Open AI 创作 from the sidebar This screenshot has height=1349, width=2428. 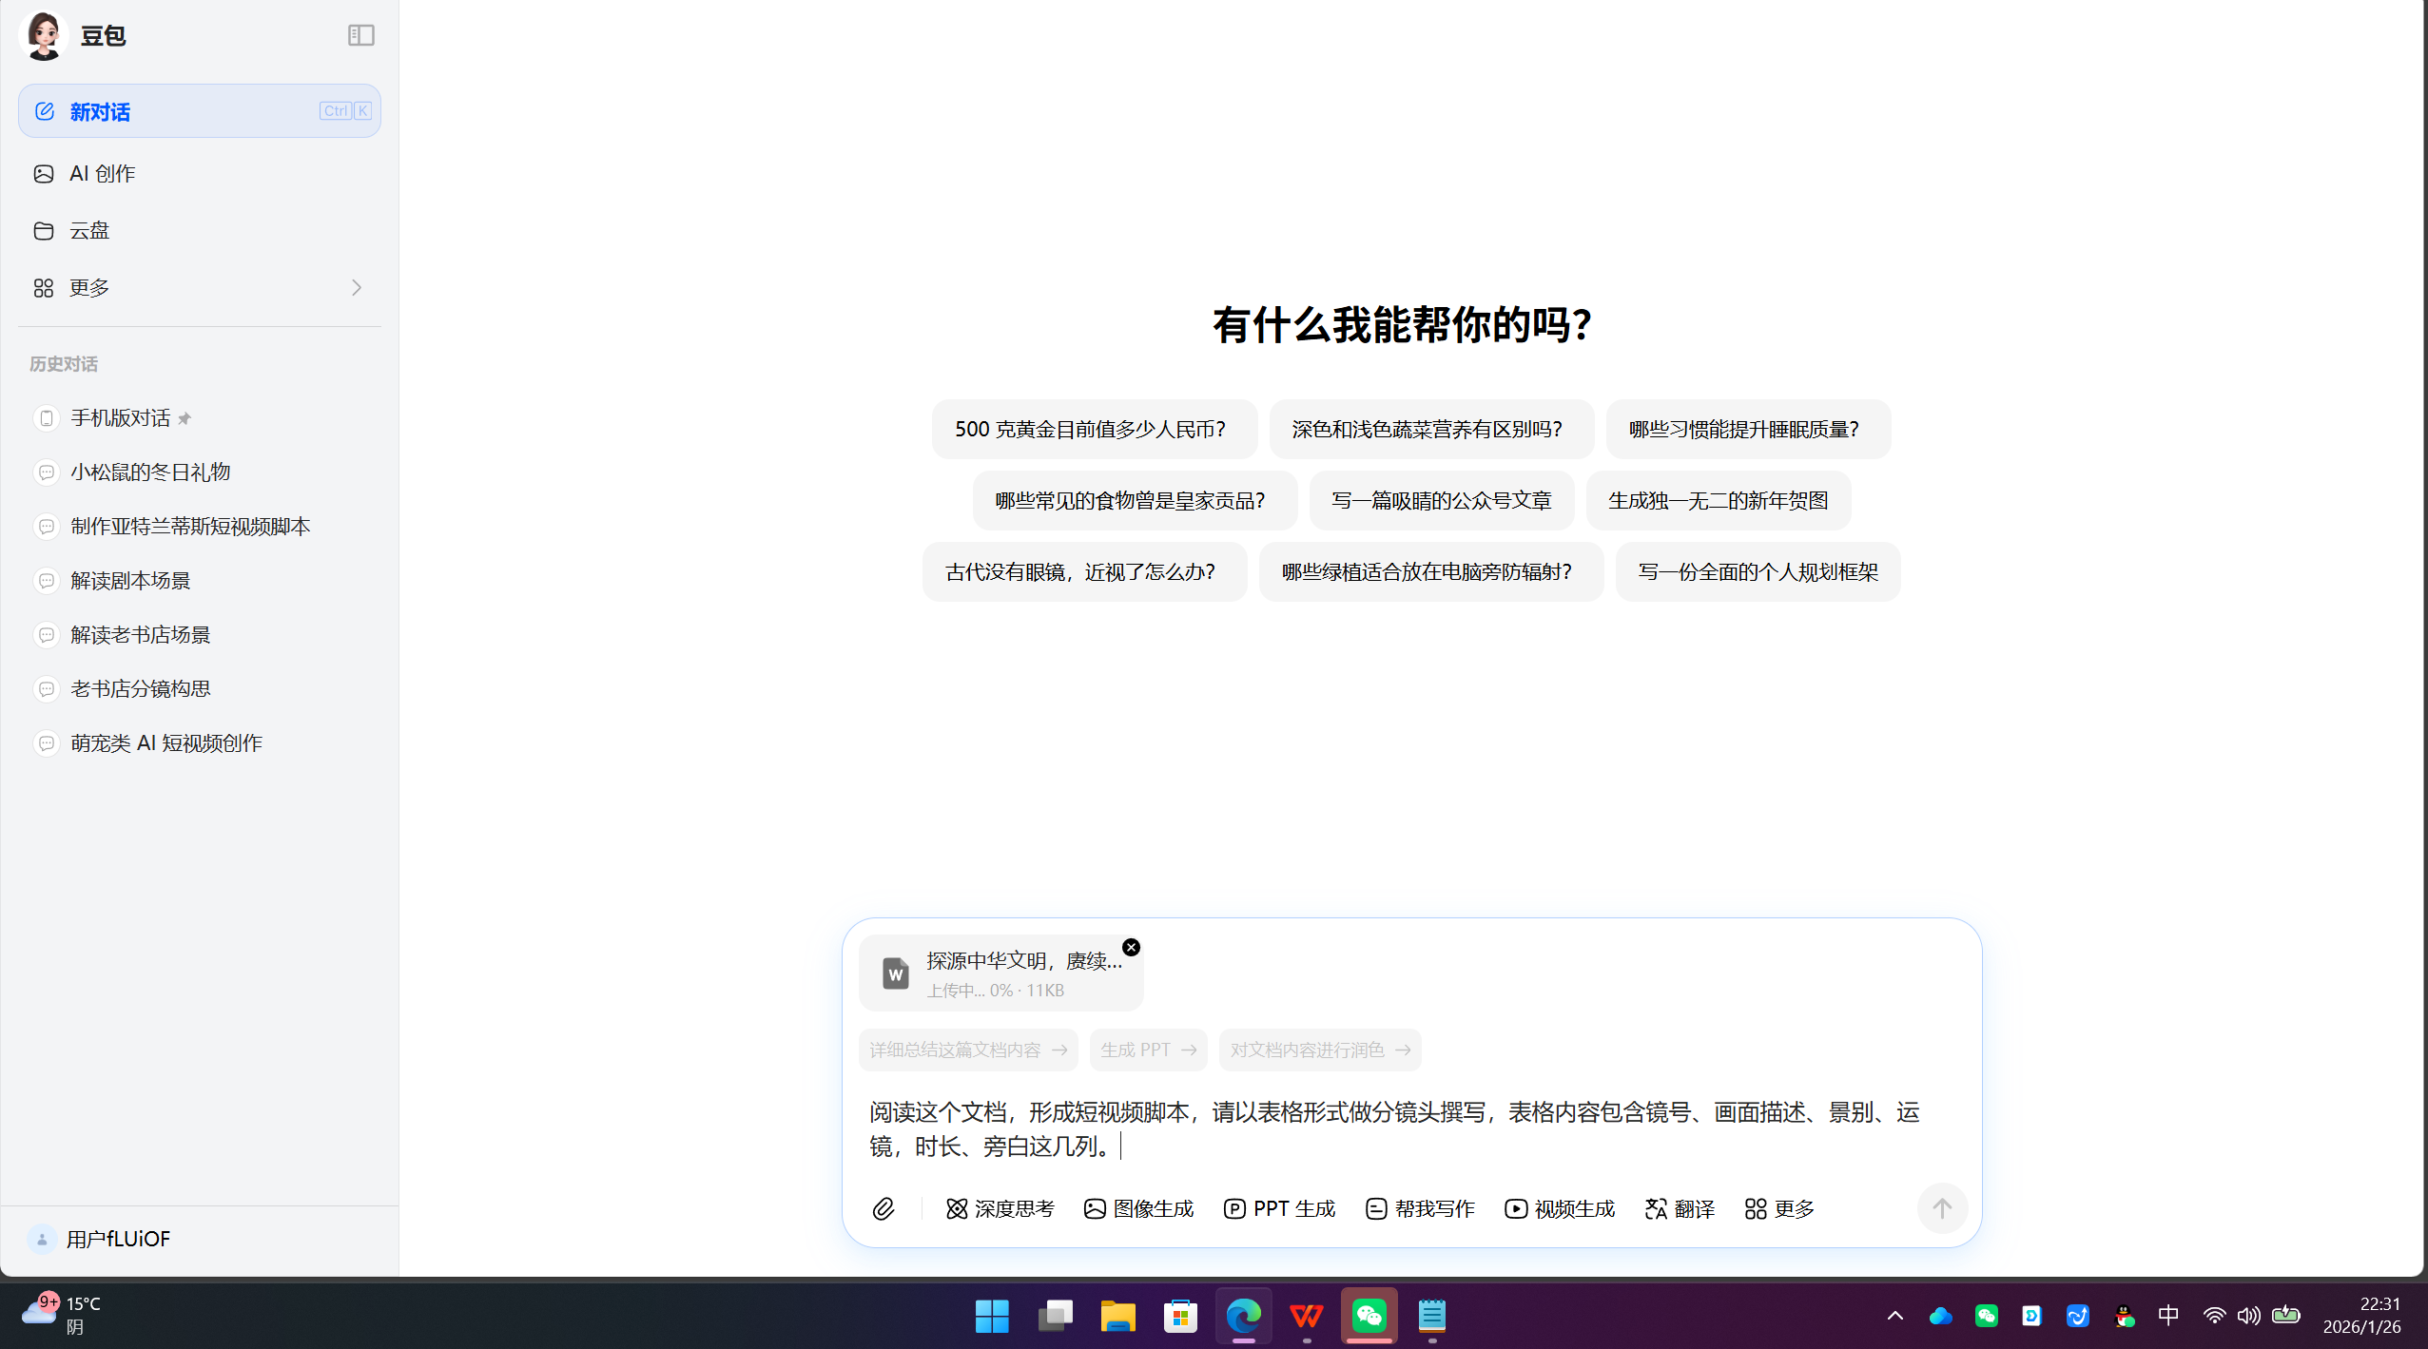click(x=101, y=173)
